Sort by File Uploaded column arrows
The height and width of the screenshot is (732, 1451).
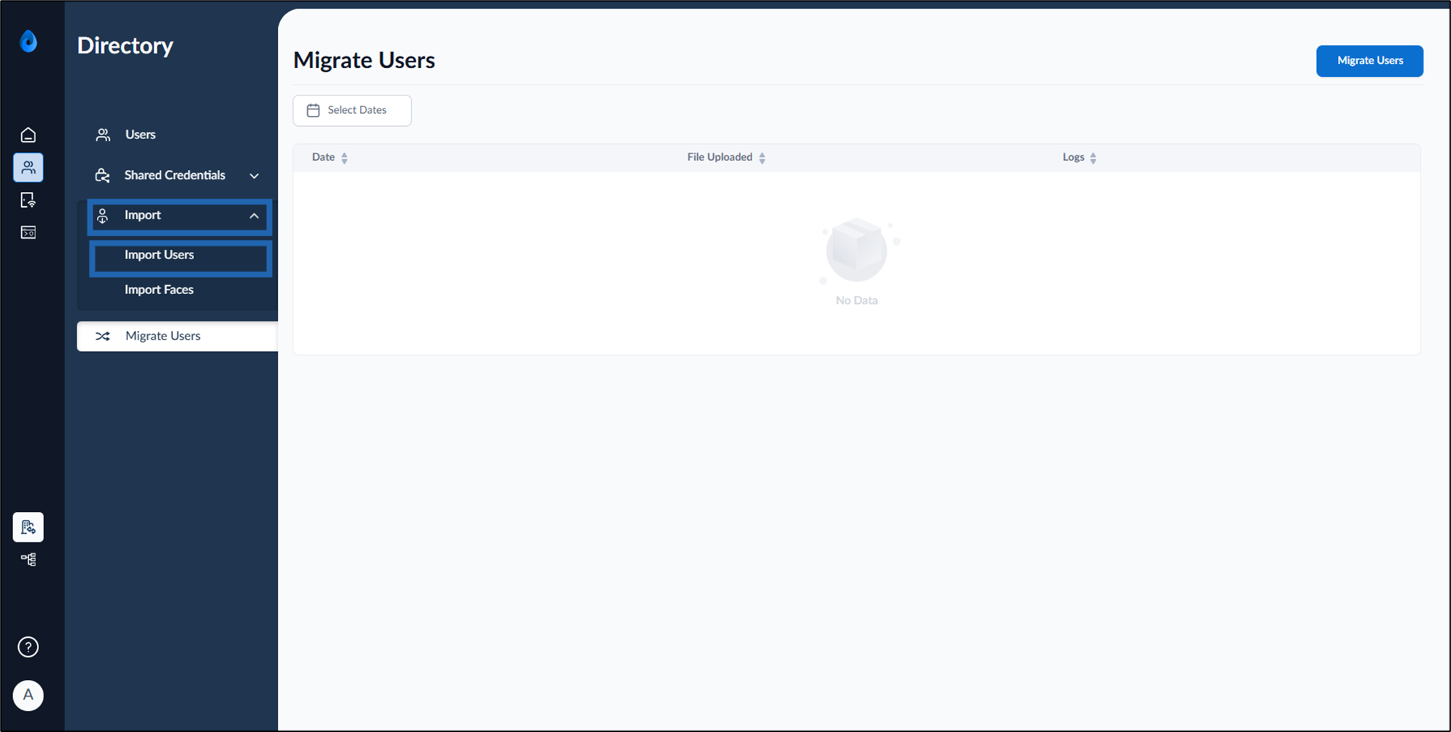[x=762, y=158]
